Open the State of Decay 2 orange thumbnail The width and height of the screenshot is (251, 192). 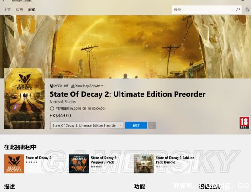tap(14, 164)
